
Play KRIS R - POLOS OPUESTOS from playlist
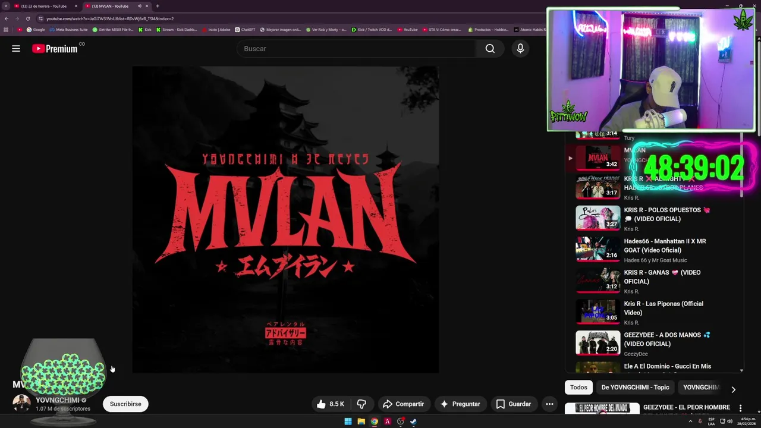[653, 218]
